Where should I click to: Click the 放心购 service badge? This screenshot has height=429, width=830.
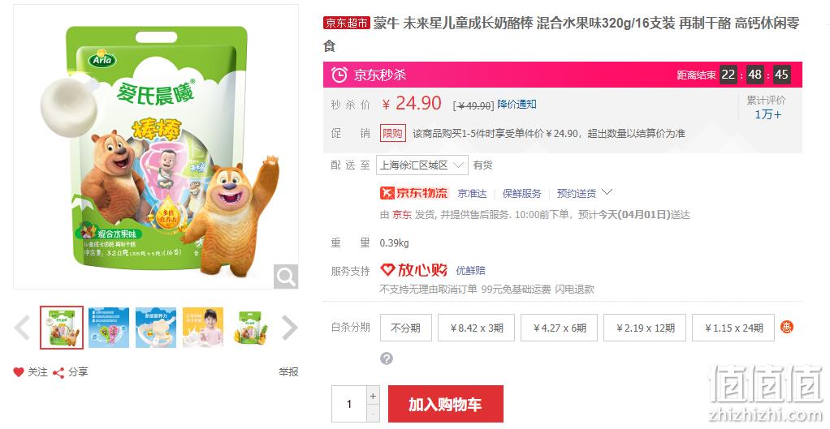pyautogui.click(x=414, y=270)
